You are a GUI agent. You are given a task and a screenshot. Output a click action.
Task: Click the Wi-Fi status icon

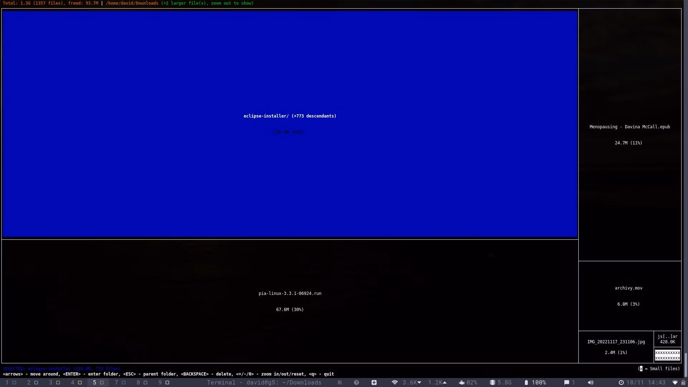click(x=395, y=383)
